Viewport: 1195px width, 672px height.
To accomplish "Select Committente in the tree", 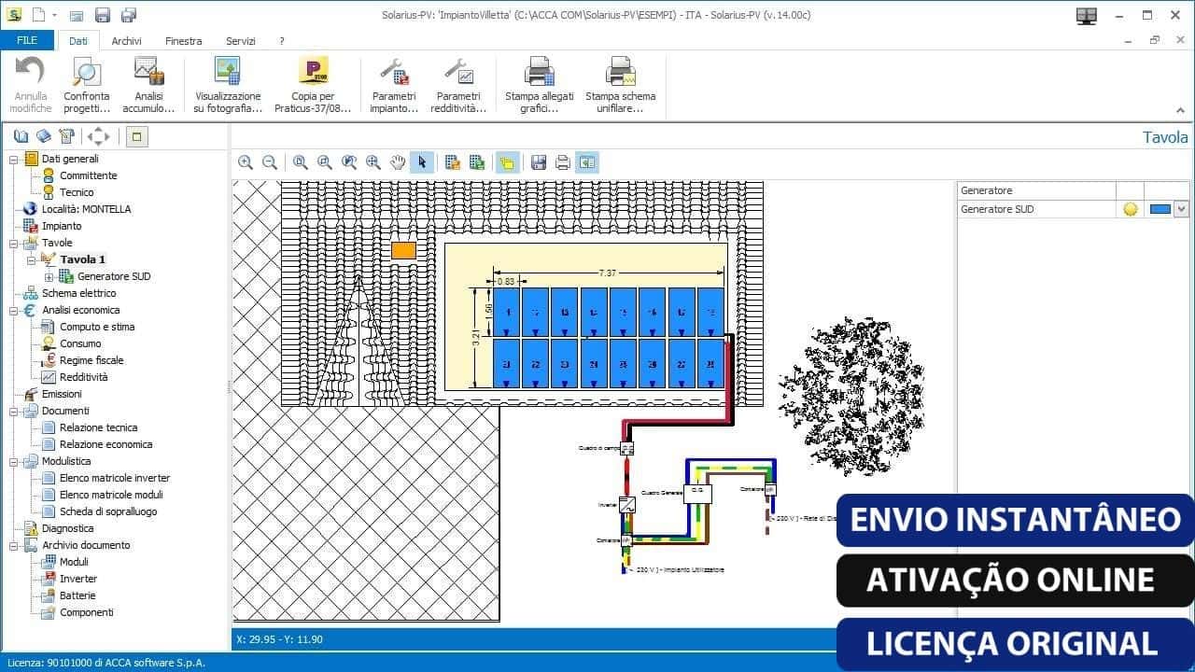I will (89, 175).
